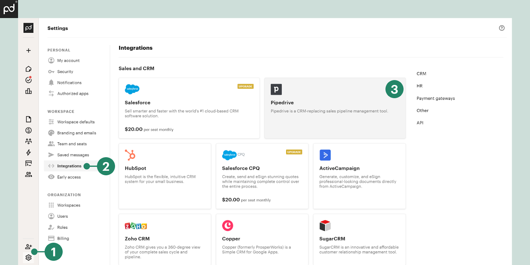The width and height of the screenshot is (530, 265).
Task: Click the UPGRADE badge on Salesforce CPQ
Action: 294,152
